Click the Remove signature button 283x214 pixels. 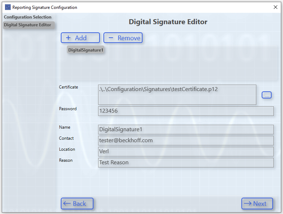coord(123,38)
